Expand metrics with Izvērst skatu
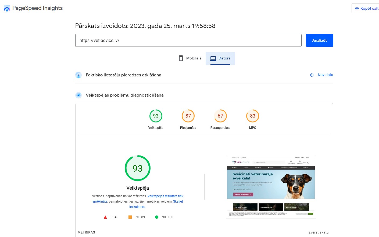The height and width of the screenshot is (237, 379). pyautogui.click(x=318, y=232)
